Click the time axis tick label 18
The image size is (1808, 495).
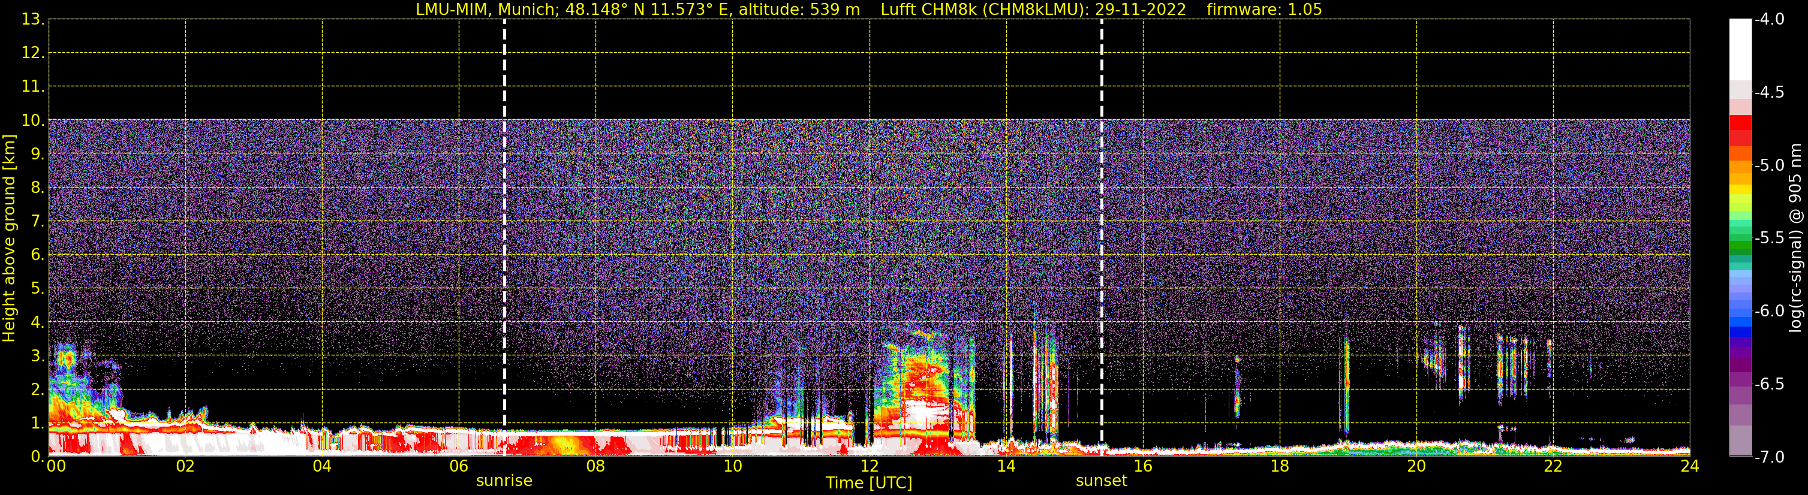click(x=1280, y=466)
